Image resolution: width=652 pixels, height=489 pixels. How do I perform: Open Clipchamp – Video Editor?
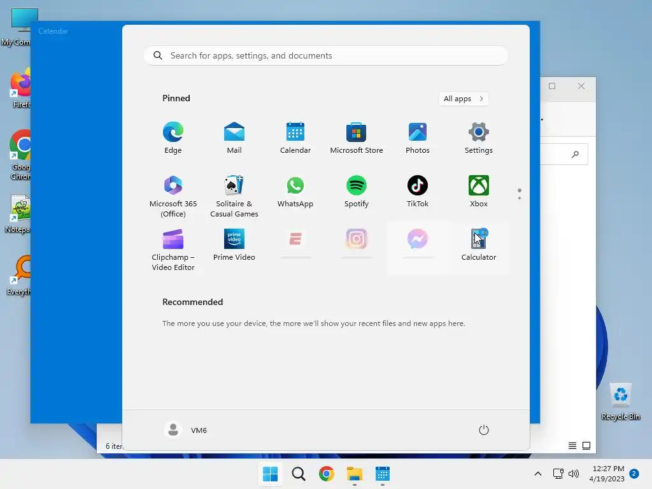coord(173,250)
